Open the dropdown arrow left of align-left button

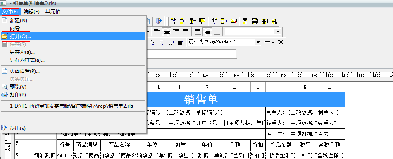coord(148,32)
